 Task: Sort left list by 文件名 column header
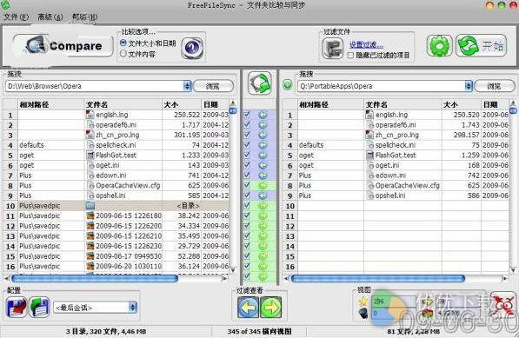tap(123, 104)
